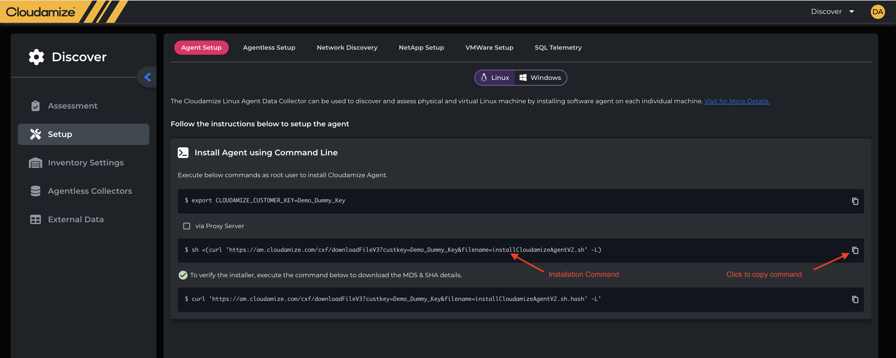Click the Inventory Settings warehouse icon
896x358 pixels.
[36, 162]
